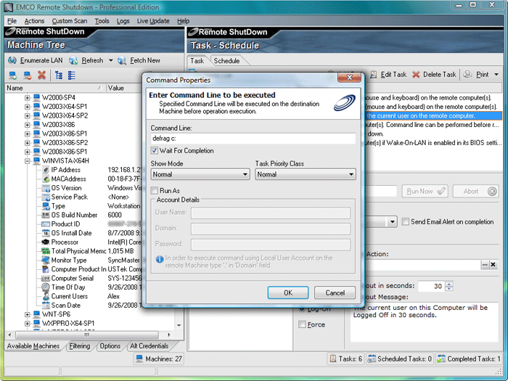508x381 pixels.
Task: Expand the W2003-X64-SP1 tree node
Action: point(28,107)
